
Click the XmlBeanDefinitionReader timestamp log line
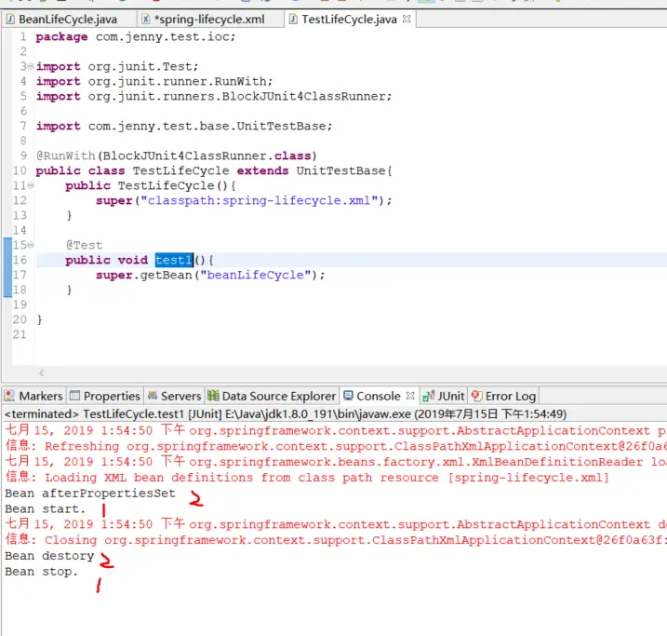[336, 462]
